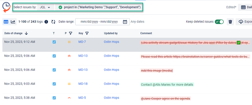The image size is (252, 105).
Task: Open issue MD-5 link
Action: 82,98
